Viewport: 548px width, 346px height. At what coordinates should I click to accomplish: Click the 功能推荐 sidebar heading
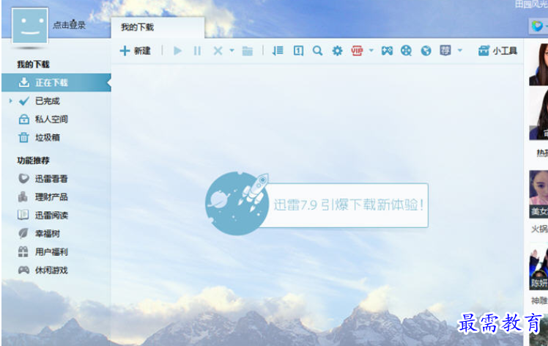(33, 161)
